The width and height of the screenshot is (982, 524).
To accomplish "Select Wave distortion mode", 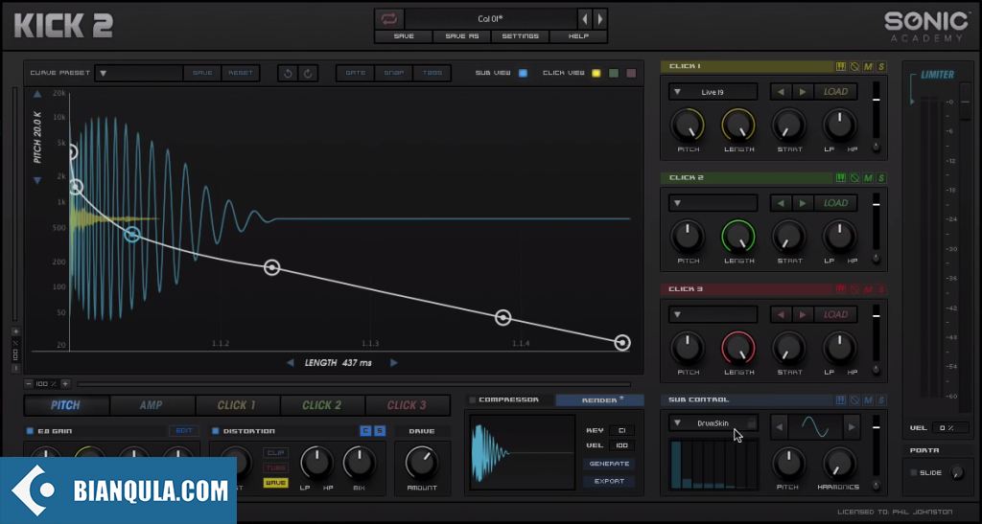I will [x=275, y=483].
